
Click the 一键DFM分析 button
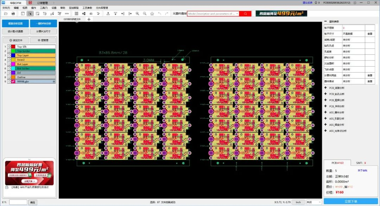point(43,24)
